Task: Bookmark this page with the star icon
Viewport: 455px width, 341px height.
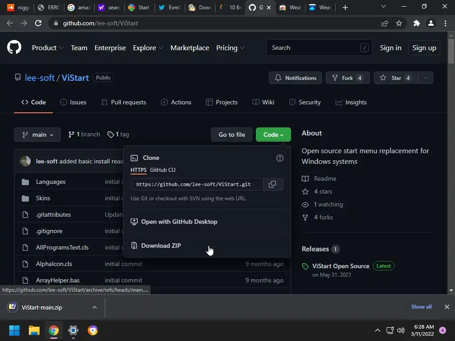Action: click(399, 23)
